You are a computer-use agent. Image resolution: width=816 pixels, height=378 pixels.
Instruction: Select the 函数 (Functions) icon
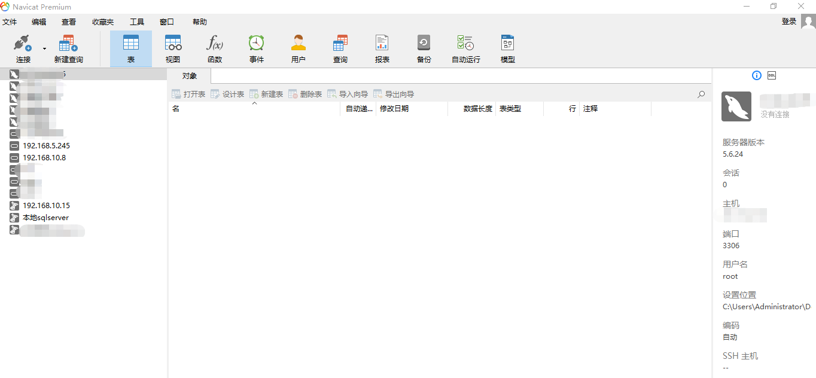pyautogui.click(x=214, y=48)
